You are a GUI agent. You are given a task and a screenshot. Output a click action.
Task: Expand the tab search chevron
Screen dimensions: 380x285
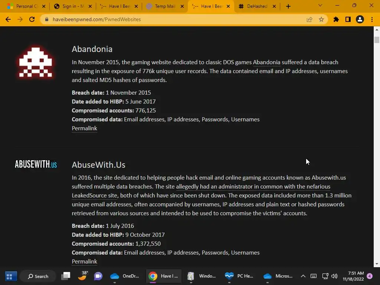(x=320, y=5)
